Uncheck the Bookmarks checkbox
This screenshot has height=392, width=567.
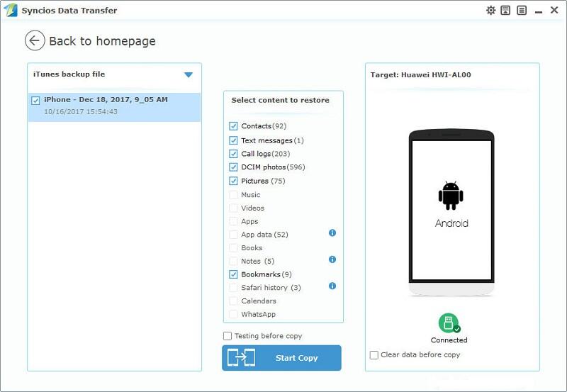(234, 274)
